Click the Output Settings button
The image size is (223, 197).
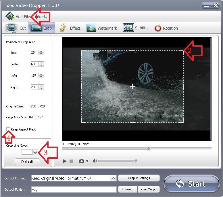point(139,178)
